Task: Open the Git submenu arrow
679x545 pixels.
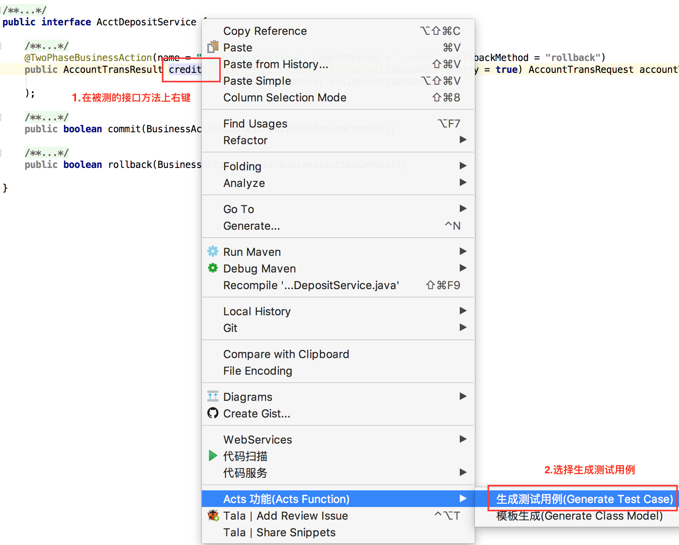Action: coord(463,328)
